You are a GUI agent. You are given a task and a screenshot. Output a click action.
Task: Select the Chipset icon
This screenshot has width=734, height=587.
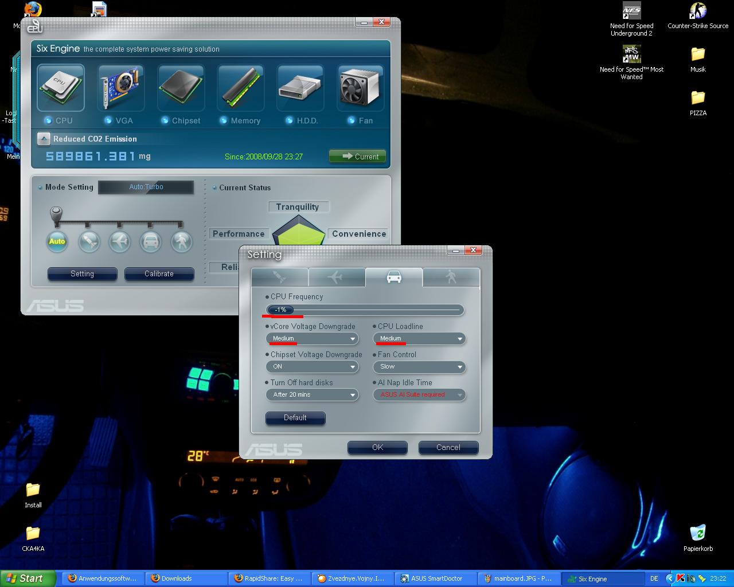point(181,87)
